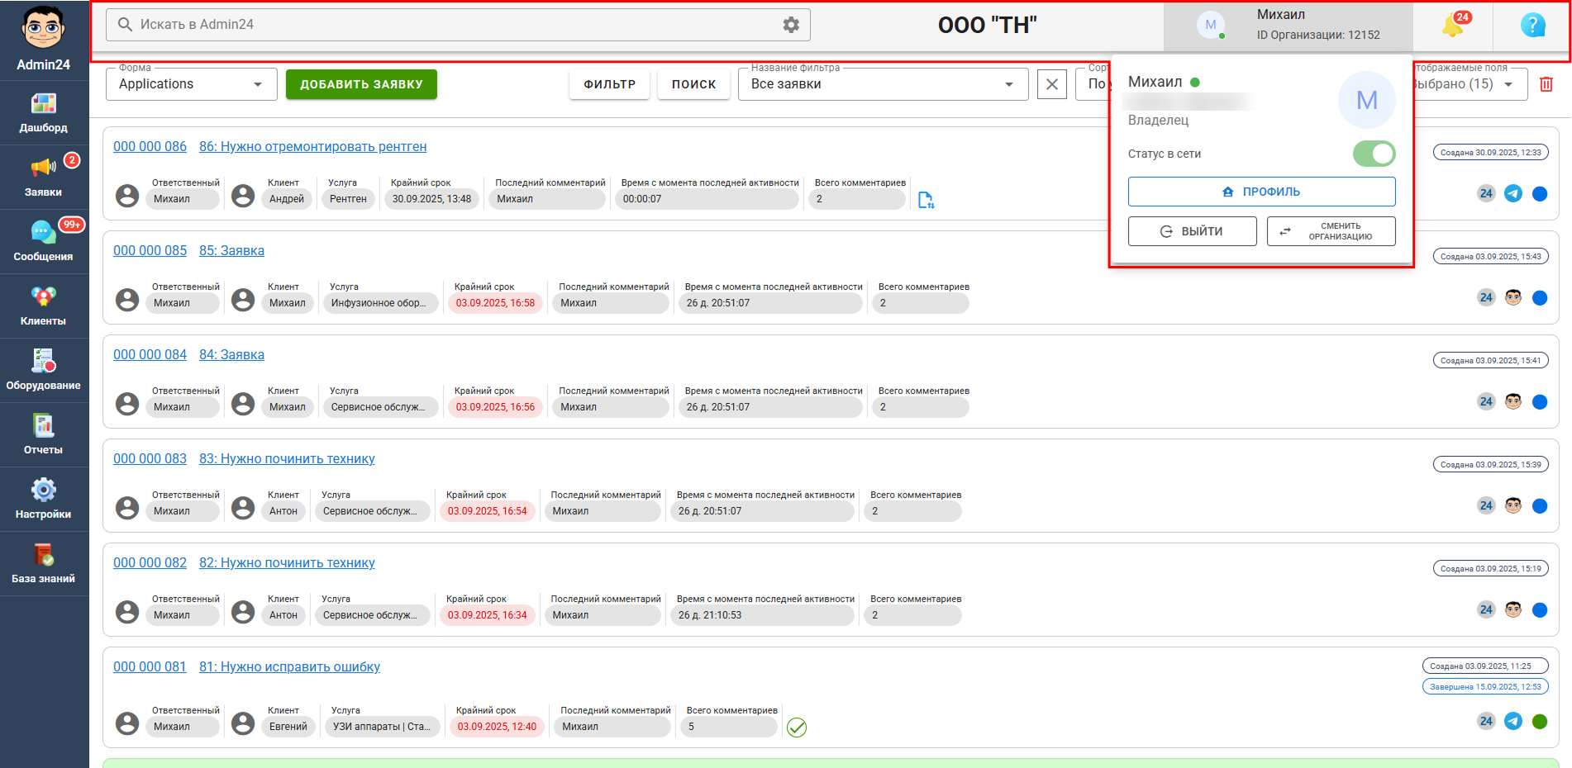Click the ПОИСК button
This screenshot has width=1572, height=768.
[693, 84]
